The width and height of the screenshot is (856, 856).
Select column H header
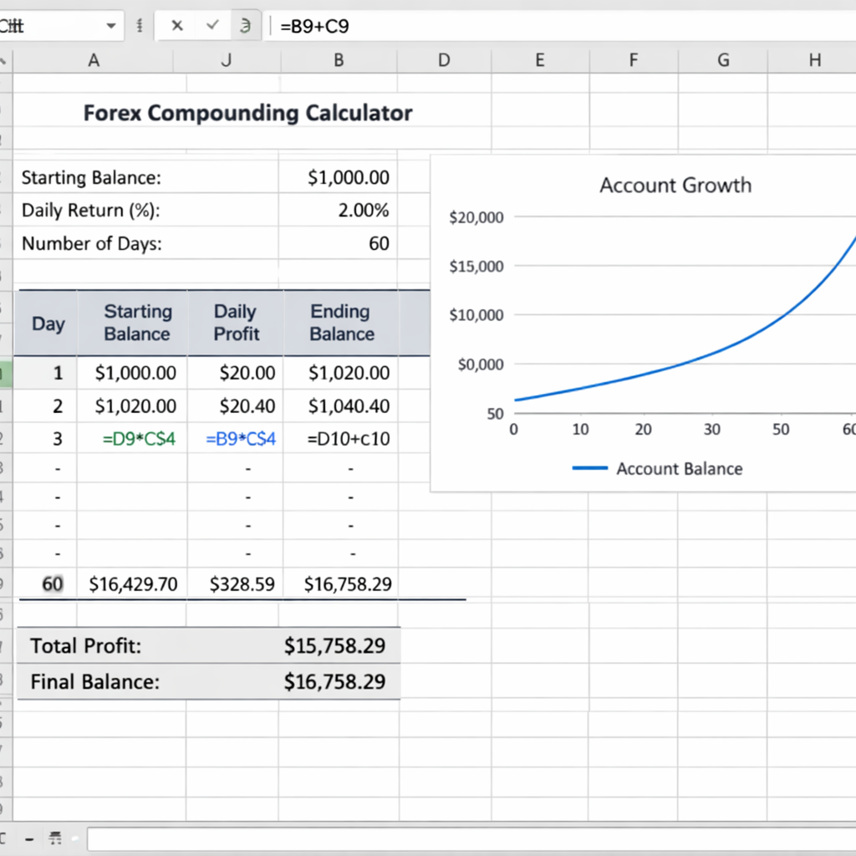point(813,60)
